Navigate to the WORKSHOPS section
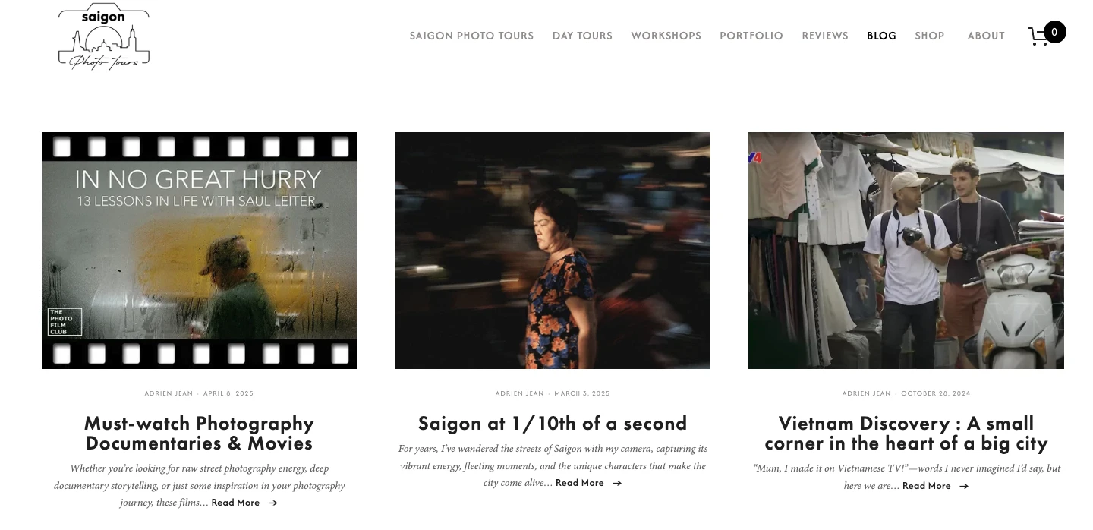Viewport: 1093px width, 530px height. [666, 36]
